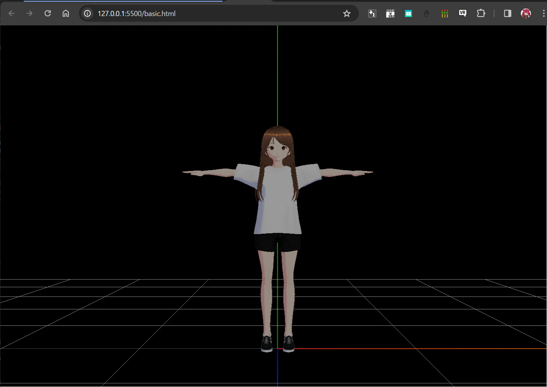
Task: Reload the basic.html page
Action: tap(47, 14)
